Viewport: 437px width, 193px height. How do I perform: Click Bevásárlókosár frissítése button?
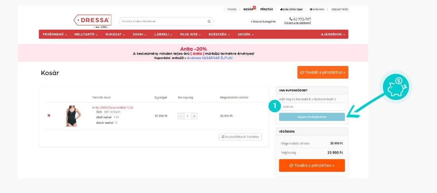tap(240, 137)
